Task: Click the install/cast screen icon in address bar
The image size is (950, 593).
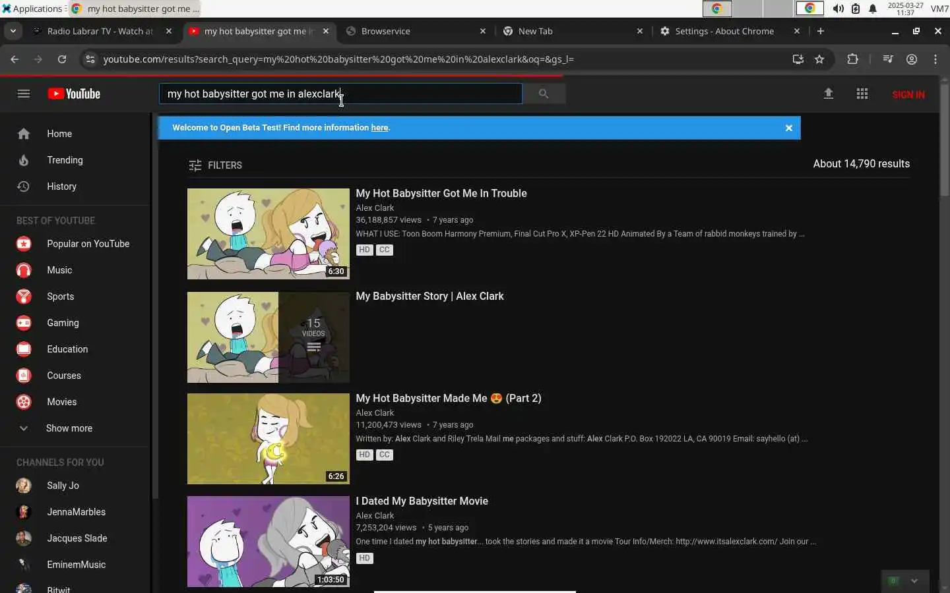Action: 798,59
